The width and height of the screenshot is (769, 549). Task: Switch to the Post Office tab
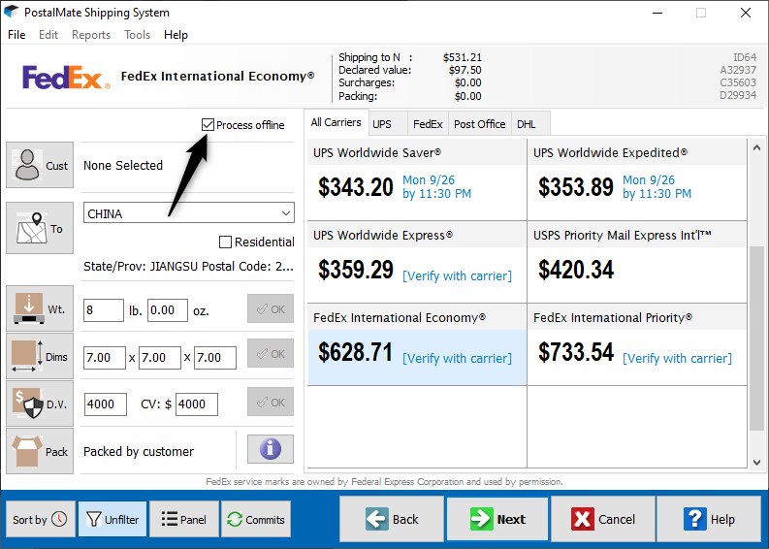pyautogui.click(x=480, y=124)
